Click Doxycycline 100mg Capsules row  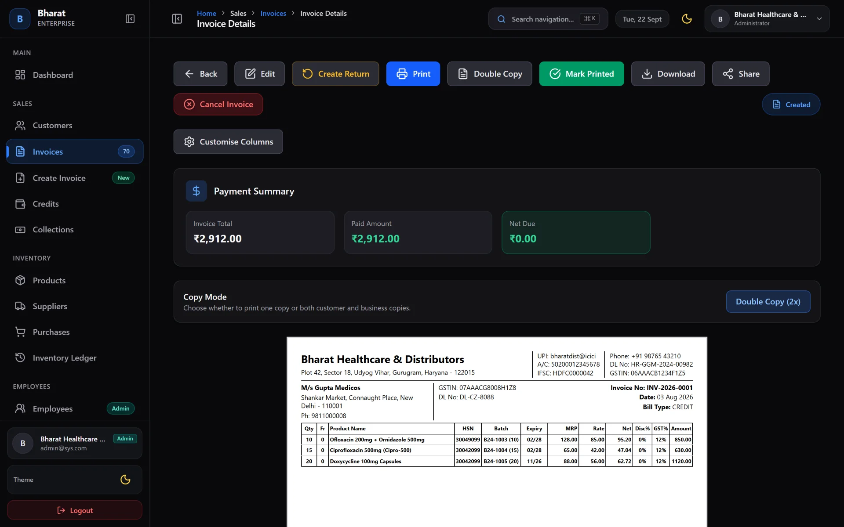point(497,461)
